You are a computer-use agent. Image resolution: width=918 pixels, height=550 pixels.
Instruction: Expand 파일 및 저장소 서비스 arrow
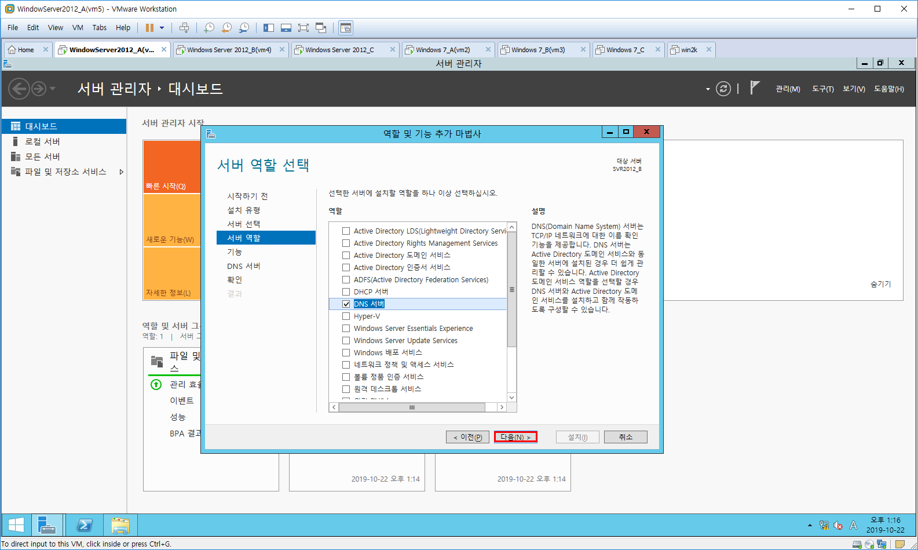[121, 172]
